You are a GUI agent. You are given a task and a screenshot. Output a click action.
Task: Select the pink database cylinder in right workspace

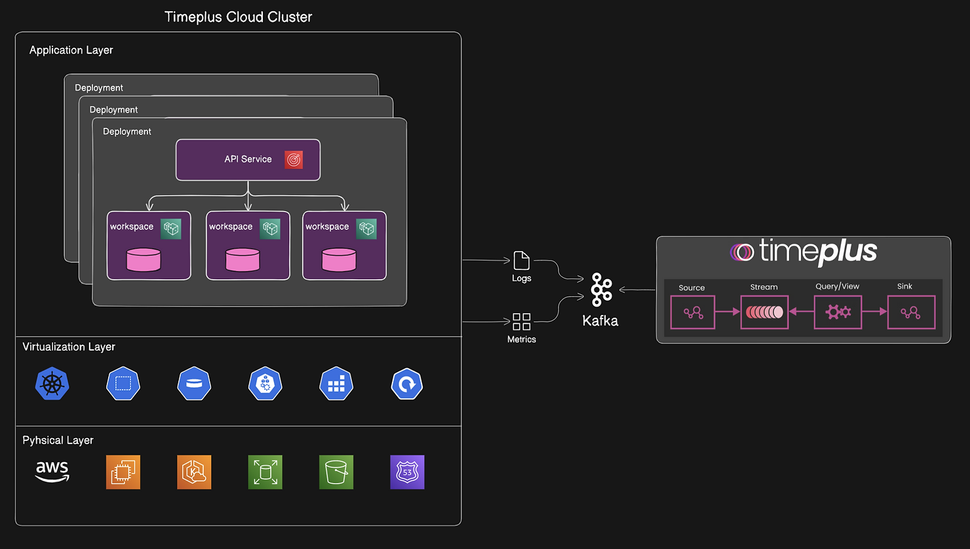[x=339, y=260]
